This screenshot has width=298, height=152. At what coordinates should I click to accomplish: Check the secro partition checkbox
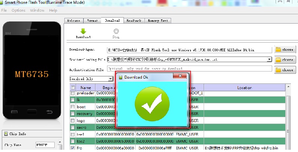coord(72,127)
